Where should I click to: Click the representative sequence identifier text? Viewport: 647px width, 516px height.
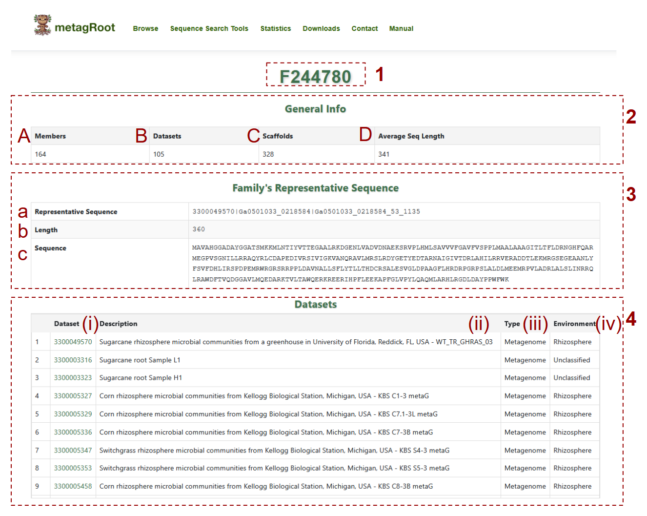(306, 211)
